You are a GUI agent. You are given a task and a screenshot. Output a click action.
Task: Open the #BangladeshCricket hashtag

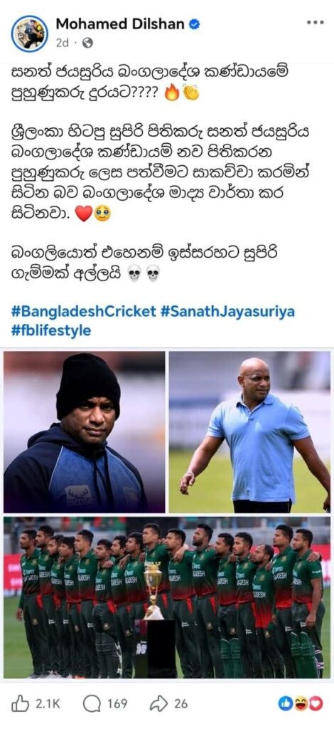84,312
